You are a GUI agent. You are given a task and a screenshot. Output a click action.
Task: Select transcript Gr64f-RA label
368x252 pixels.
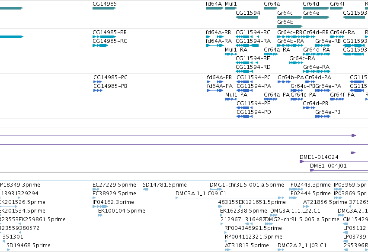coord(342,32)
